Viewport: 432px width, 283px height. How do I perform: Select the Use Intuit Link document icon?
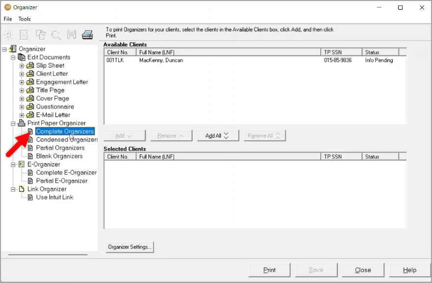30,197
